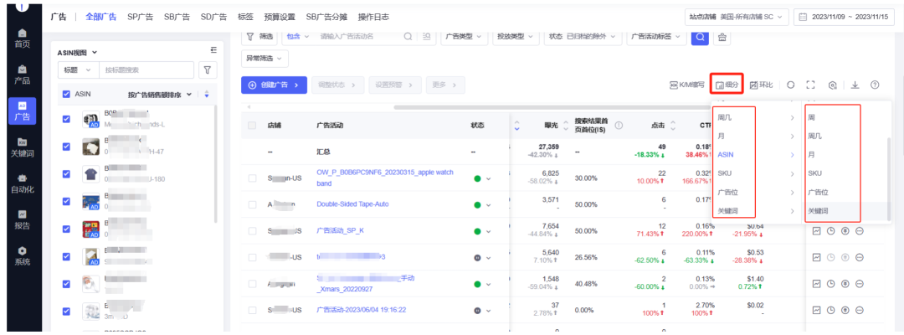Open the 报告 sidebar section

click(x=21, y=219)
